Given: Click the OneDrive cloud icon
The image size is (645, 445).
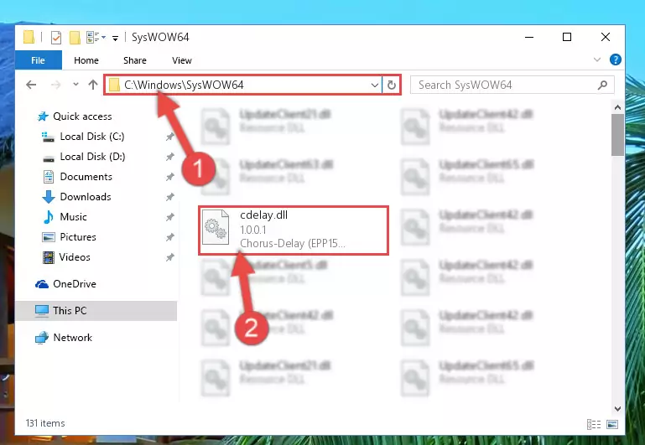Looking at the screenshot, I should click(42, 284).
